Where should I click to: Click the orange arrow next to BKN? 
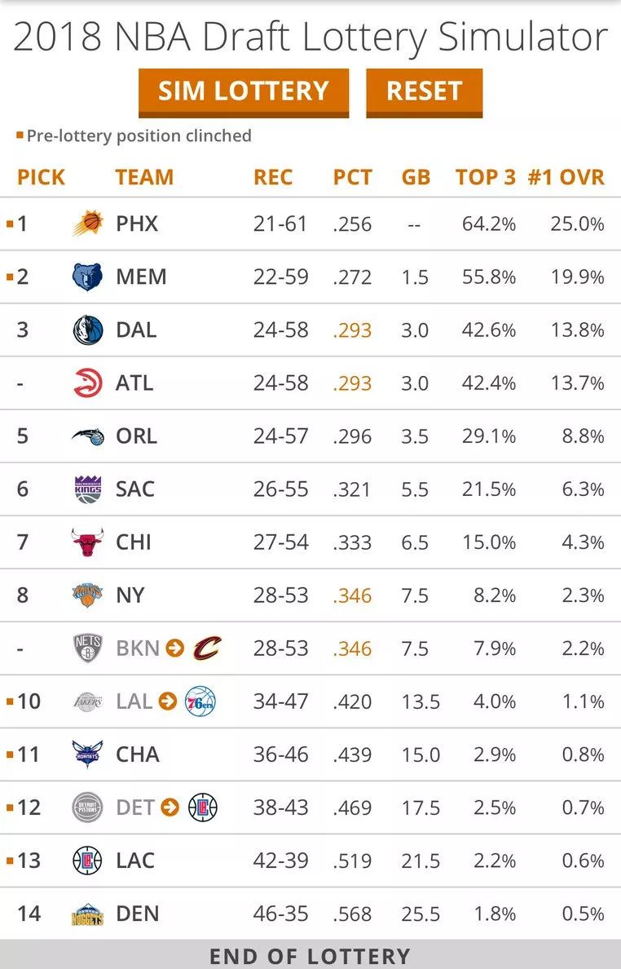174,648
